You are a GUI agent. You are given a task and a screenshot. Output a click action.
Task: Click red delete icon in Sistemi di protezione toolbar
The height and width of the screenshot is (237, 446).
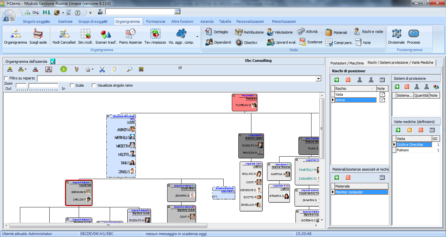[407, 87]
